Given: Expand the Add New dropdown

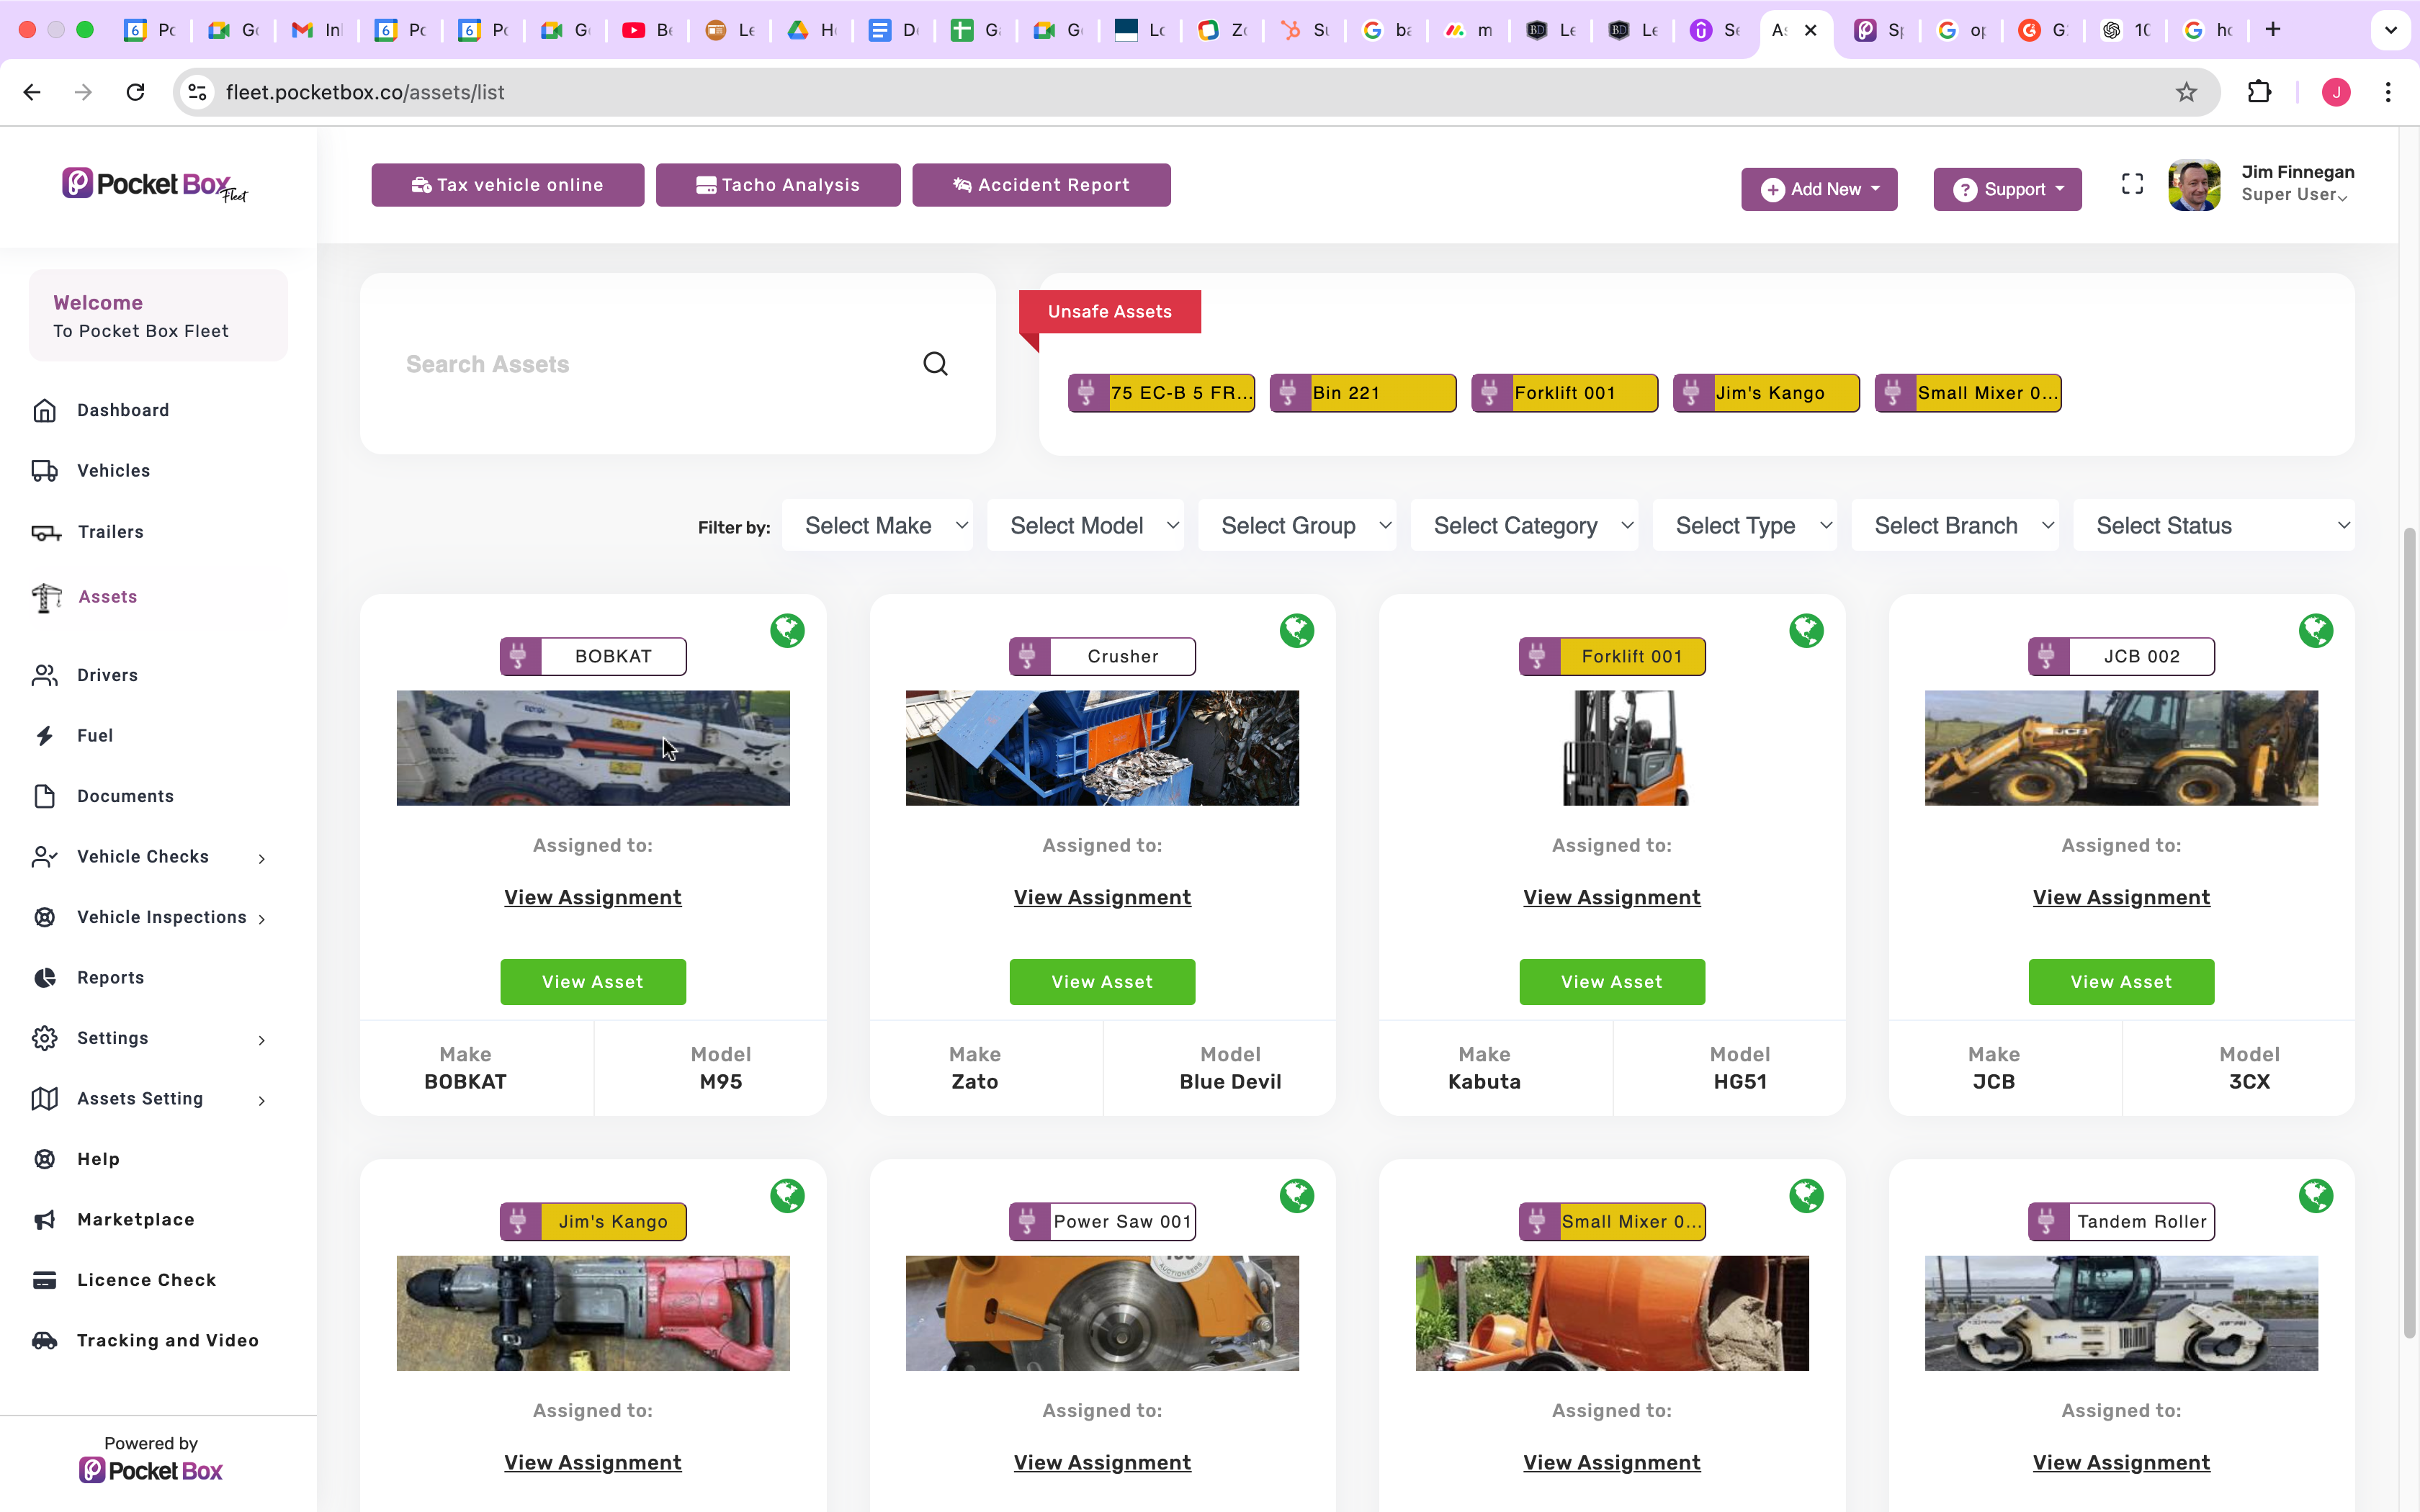Looking at the screenshot, I should point(1819,189).
